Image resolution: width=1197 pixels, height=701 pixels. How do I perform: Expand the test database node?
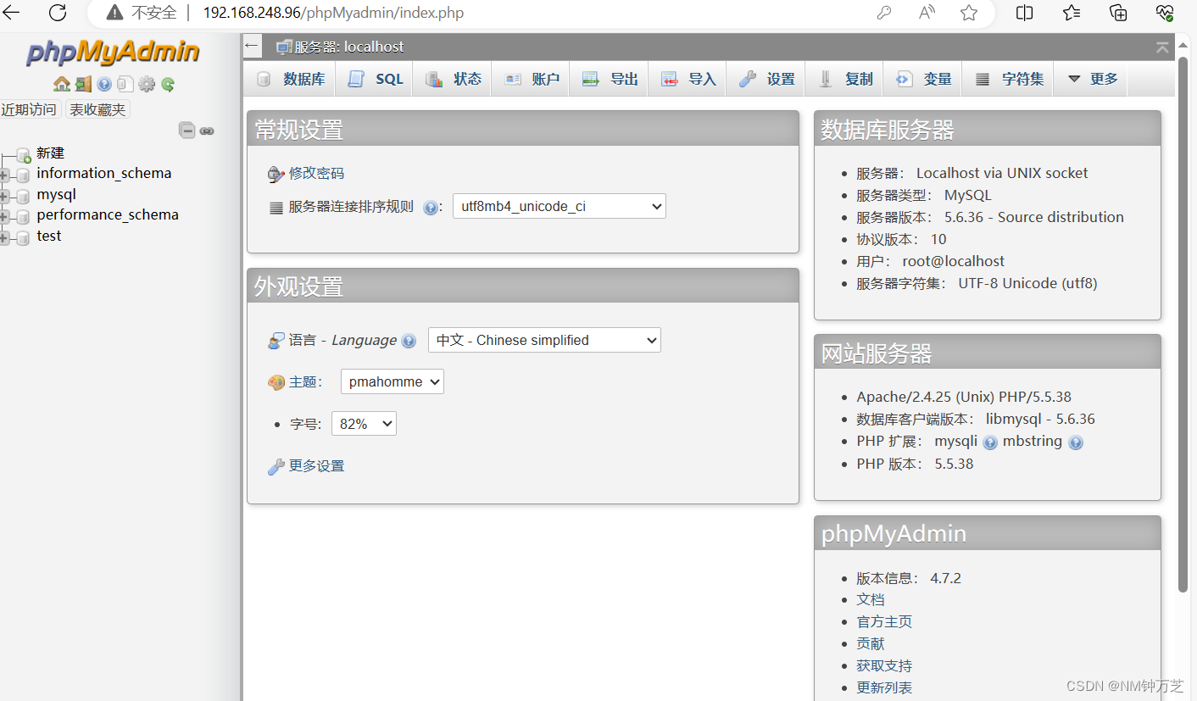pyautogui.click(x=4, y=238)
